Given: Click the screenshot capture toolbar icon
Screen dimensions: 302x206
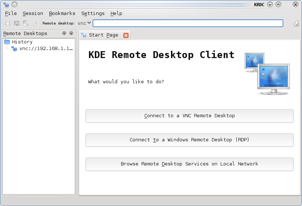Looking at the screenshot, I should [17, 23].
